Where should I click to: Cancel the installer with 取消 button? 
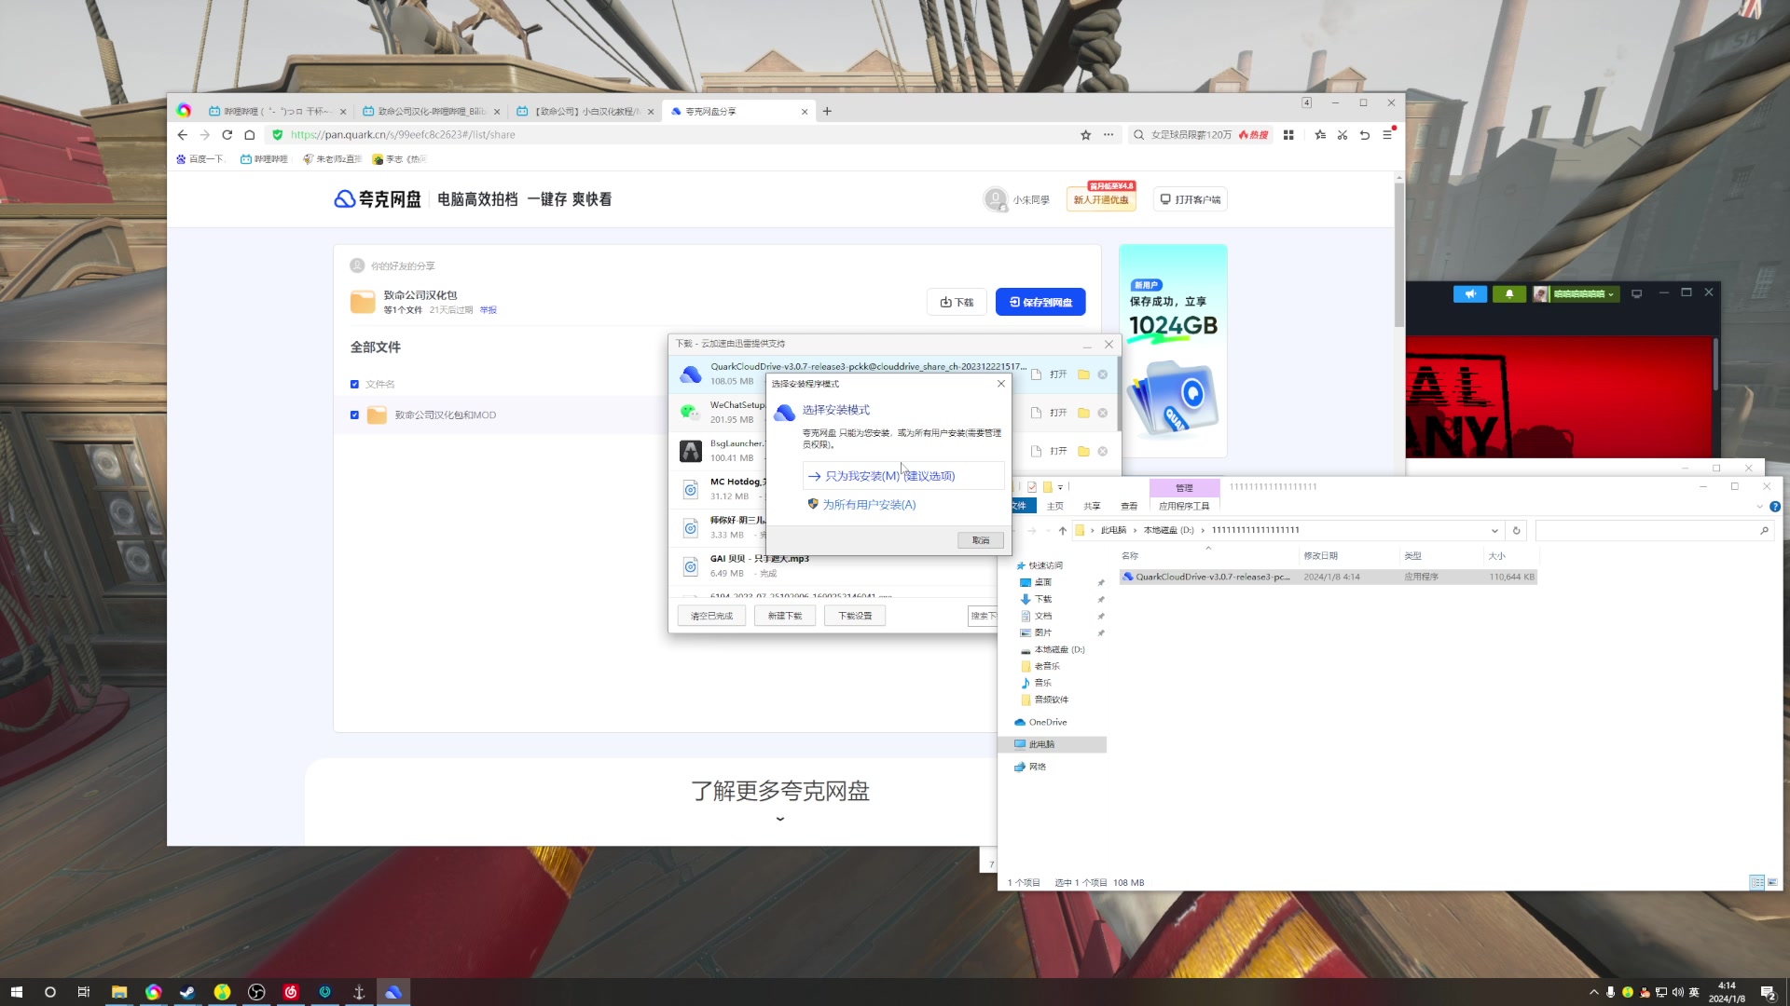tap(981, 540)
